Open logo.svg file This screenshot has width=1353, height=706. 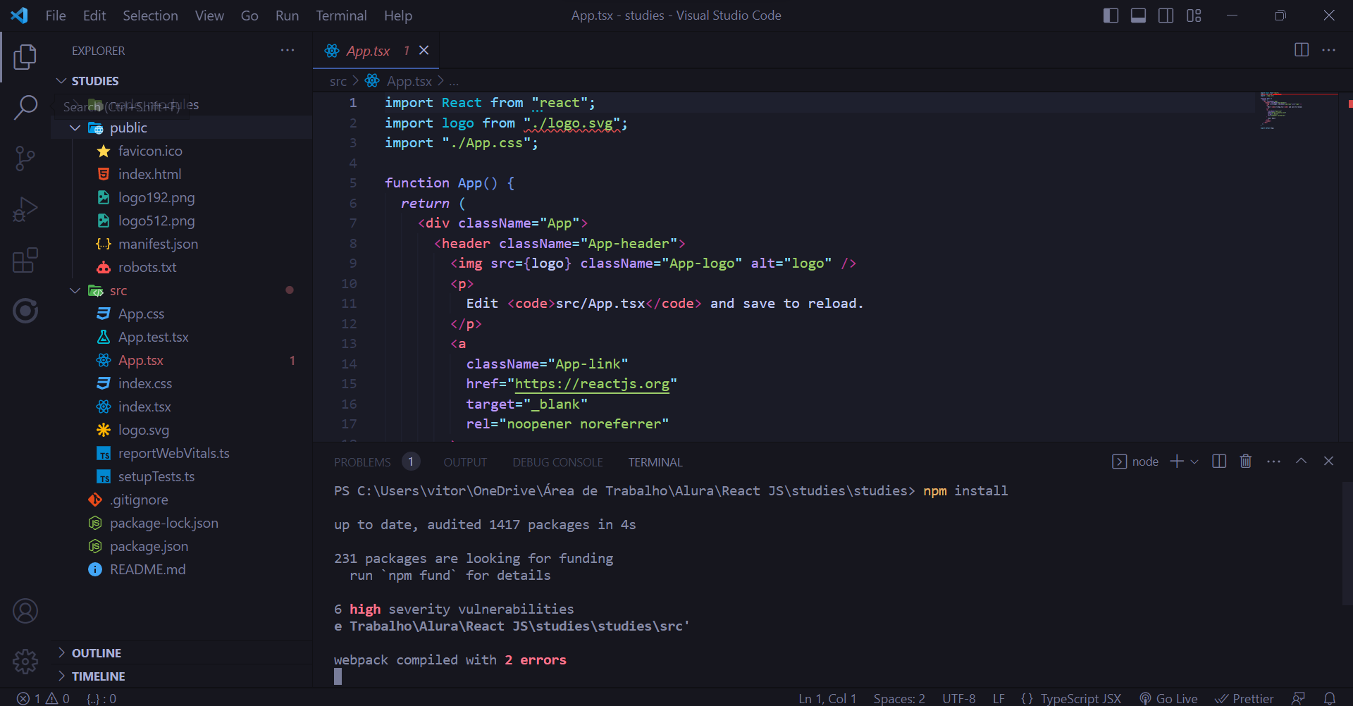182,430
